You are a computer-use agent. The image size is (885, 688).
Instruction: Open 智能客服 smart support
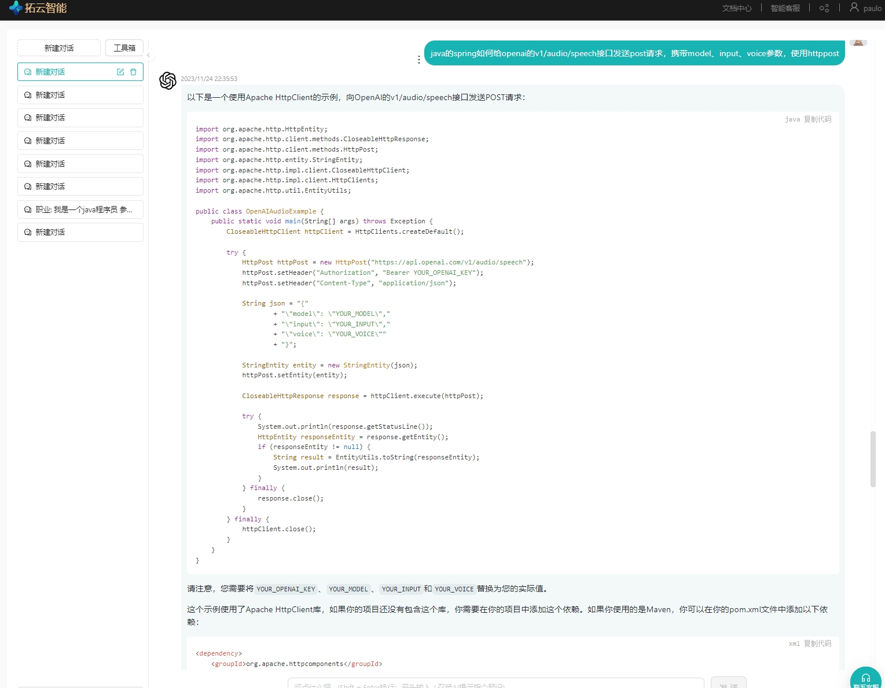point(785,8)
